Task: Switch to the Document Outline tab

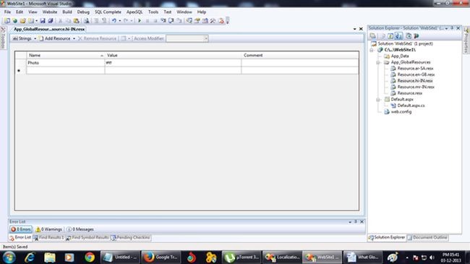Action: (x=427, y=237)
